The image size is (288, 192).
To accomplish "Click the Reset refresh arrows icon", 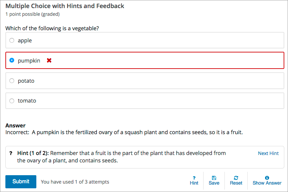I will click(x=236, y=178).
